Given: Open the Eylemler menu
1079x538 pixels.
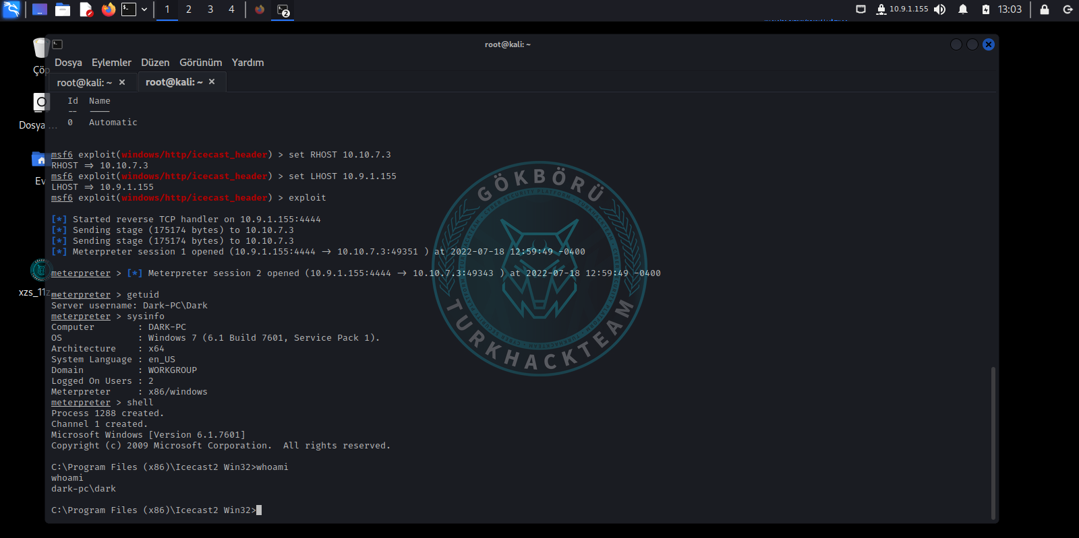Looking at the screenshot, I should click(x=111, y=63).
